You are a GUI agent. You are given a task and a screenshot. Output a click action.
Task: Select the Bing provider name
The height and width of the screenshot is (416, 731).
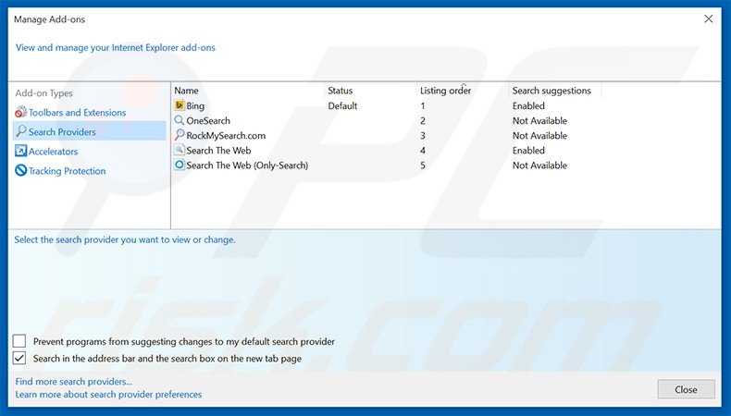(x=195, y=105)
